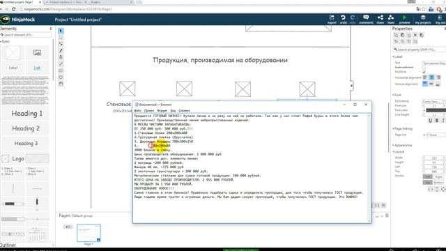Toggle the Bottom anchor button
The width and height of the screenshot is (446, 251).
point(439,183)
